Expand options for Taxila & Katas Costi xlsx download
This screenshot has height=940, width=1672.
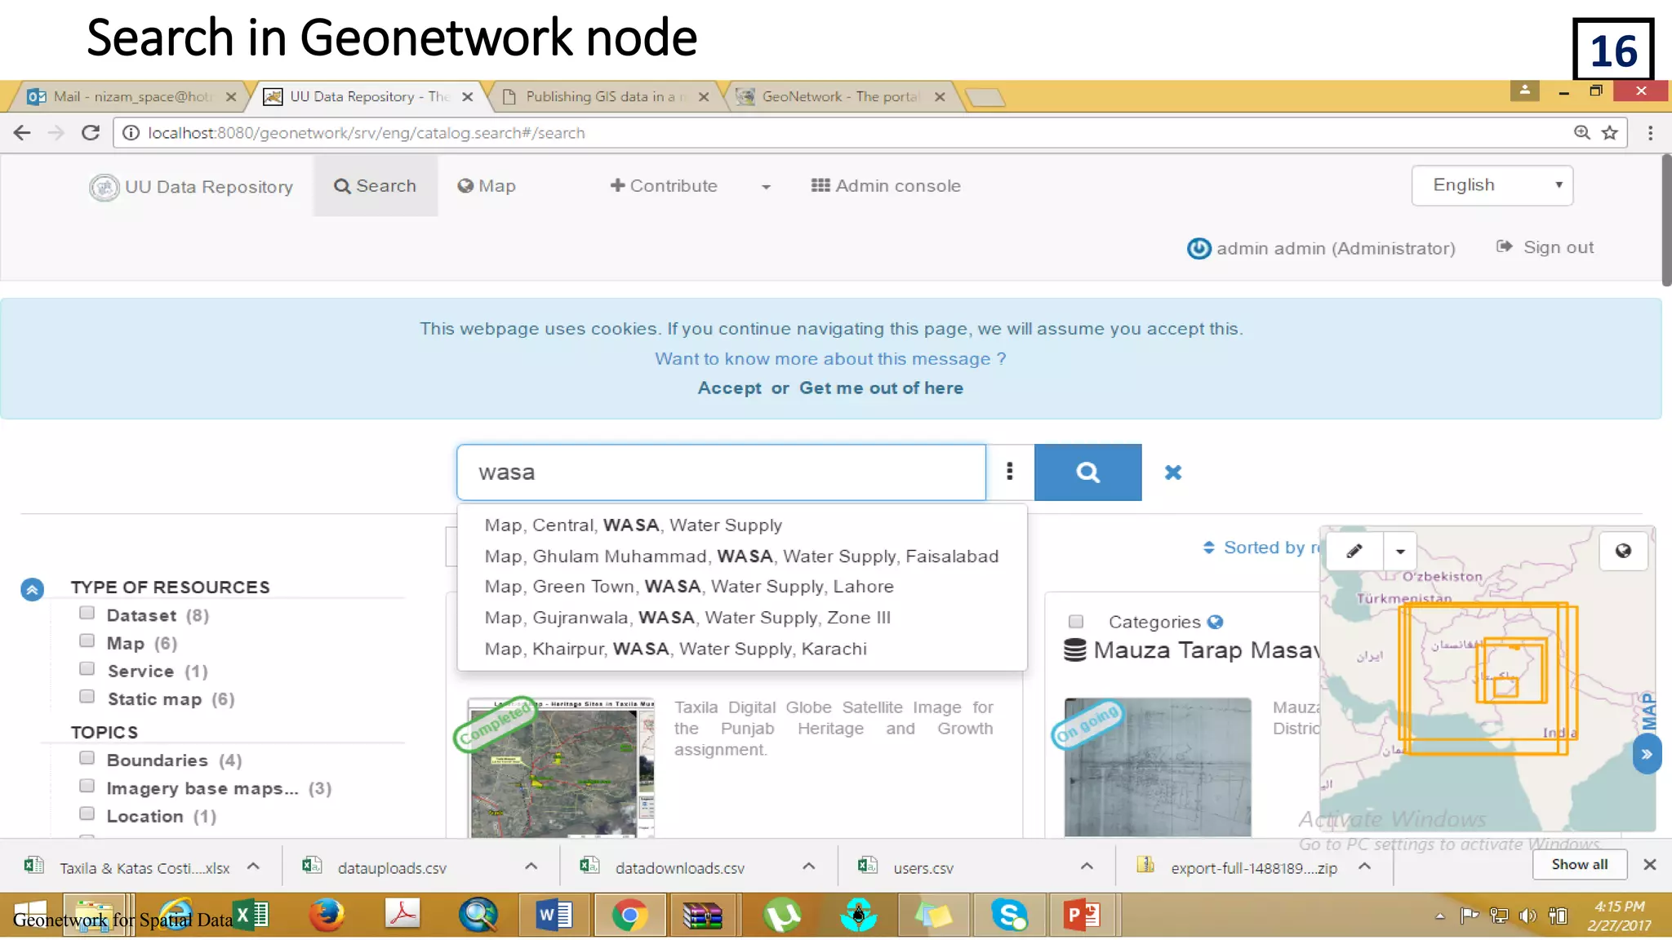(253, 867)
